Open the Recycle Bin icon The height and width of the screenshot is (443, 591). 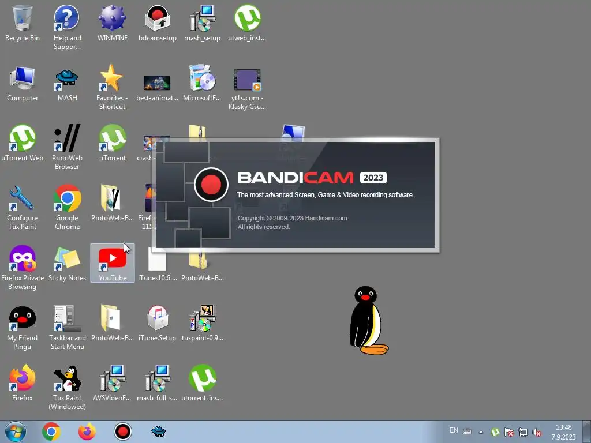coord(23,23)
